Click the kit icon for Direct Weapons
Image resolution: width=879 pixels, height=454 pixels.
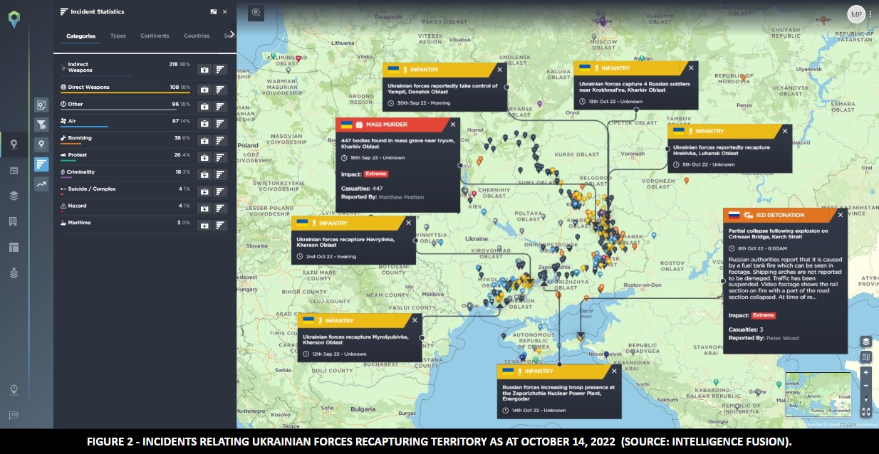coord(204,90)
